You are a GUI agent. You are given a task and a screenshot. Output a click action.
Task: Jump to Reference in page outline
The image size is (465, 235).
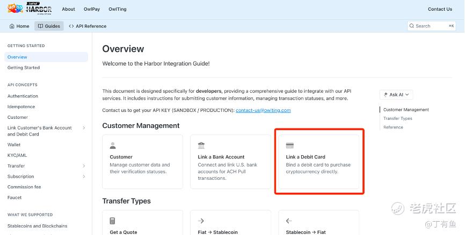393,127
